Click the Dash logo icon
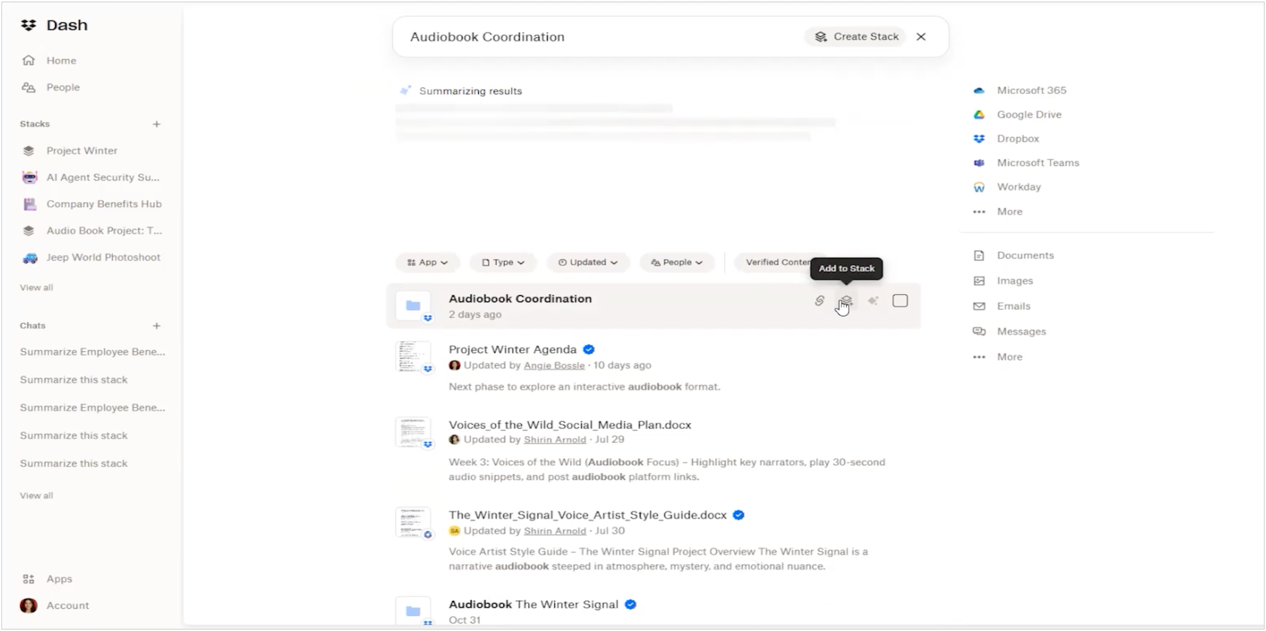The height and width of the screenshot is (631, 1266). point(28,25)
